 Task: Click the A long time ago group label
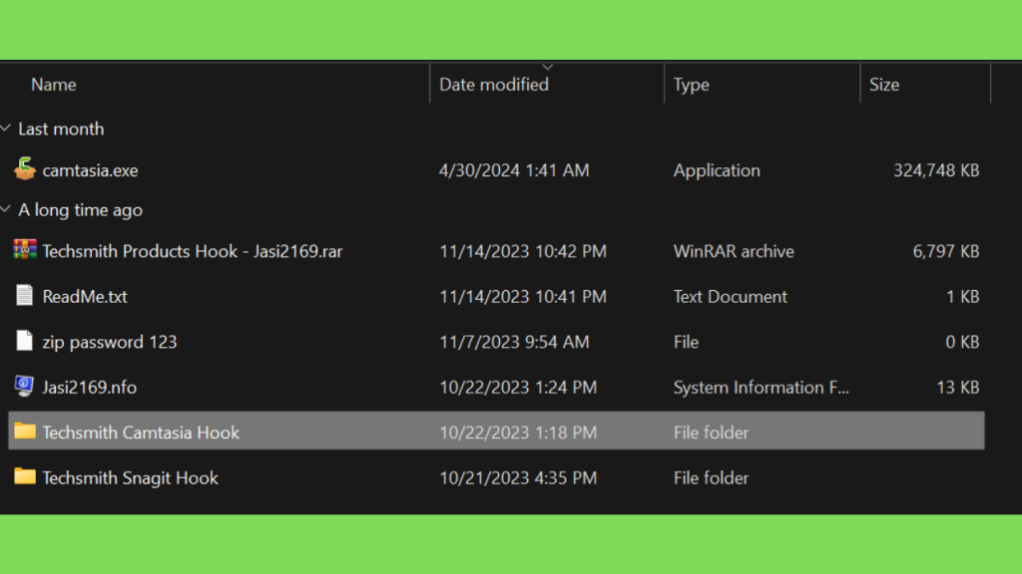pyautogui.click(x=80, y=210)
